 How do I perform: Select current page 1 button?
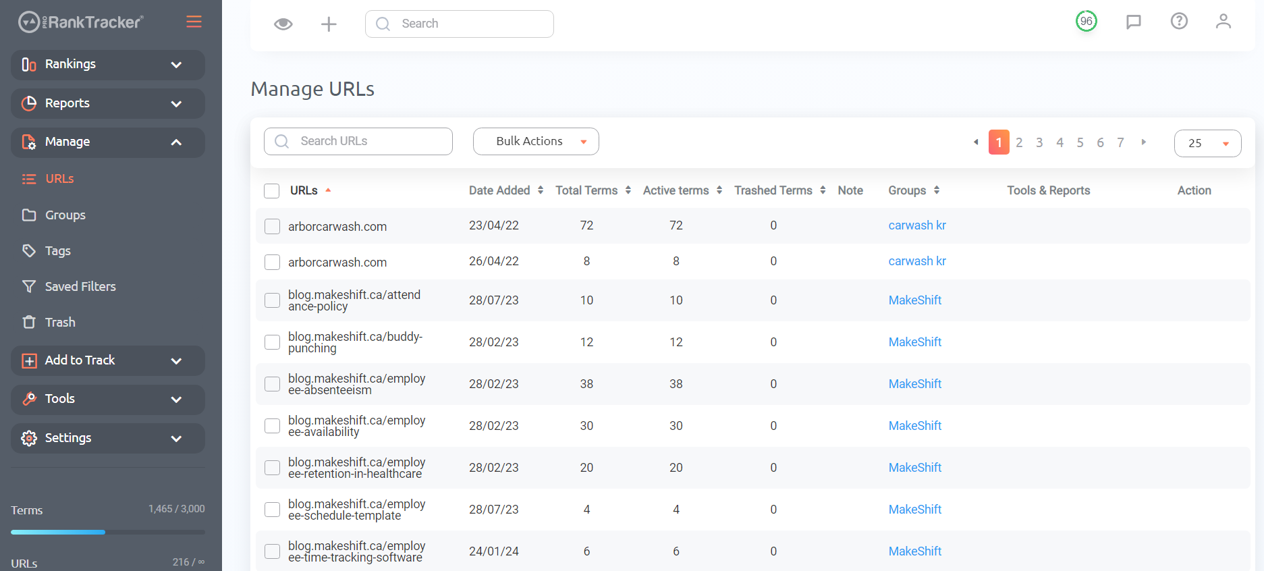(999, 142)
